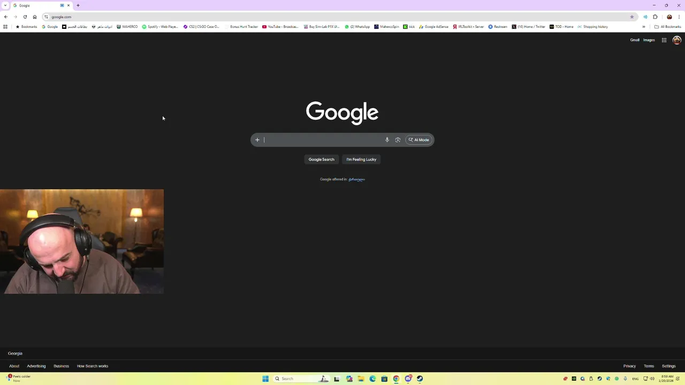Open a new browser tab
This screenshot has height=385, width=685.
pos(78,5)
